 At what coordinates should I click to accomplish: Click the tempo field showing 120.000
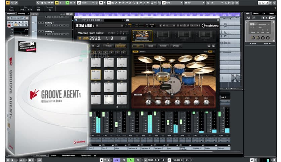pos(177,160)
